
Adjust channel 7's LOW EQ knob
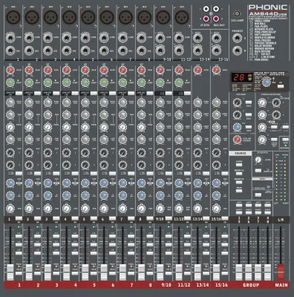(122, 140)
